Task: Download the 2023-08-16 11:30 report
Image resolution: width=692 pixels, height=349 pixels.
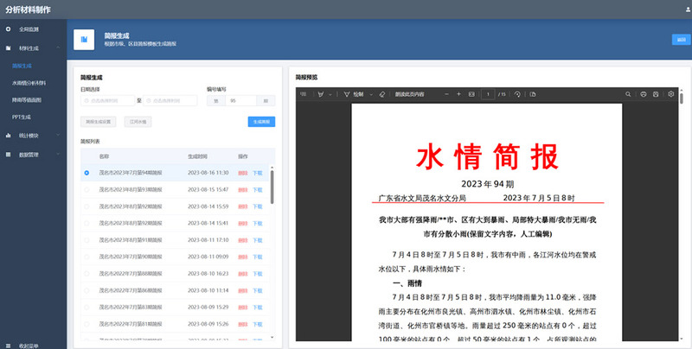Action: coord(258,173)
